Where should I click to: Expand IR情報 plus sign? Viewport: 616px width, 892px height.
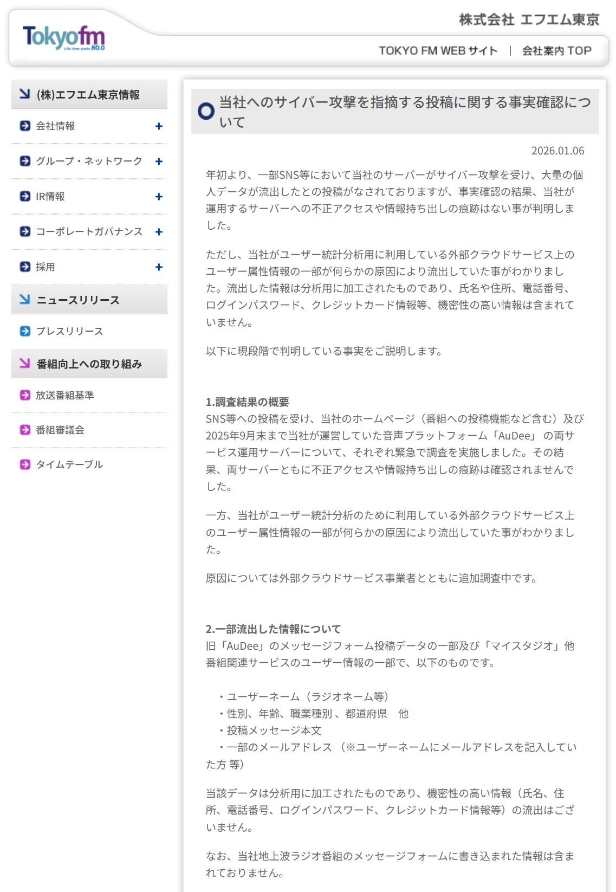click(x=159, y=197)
